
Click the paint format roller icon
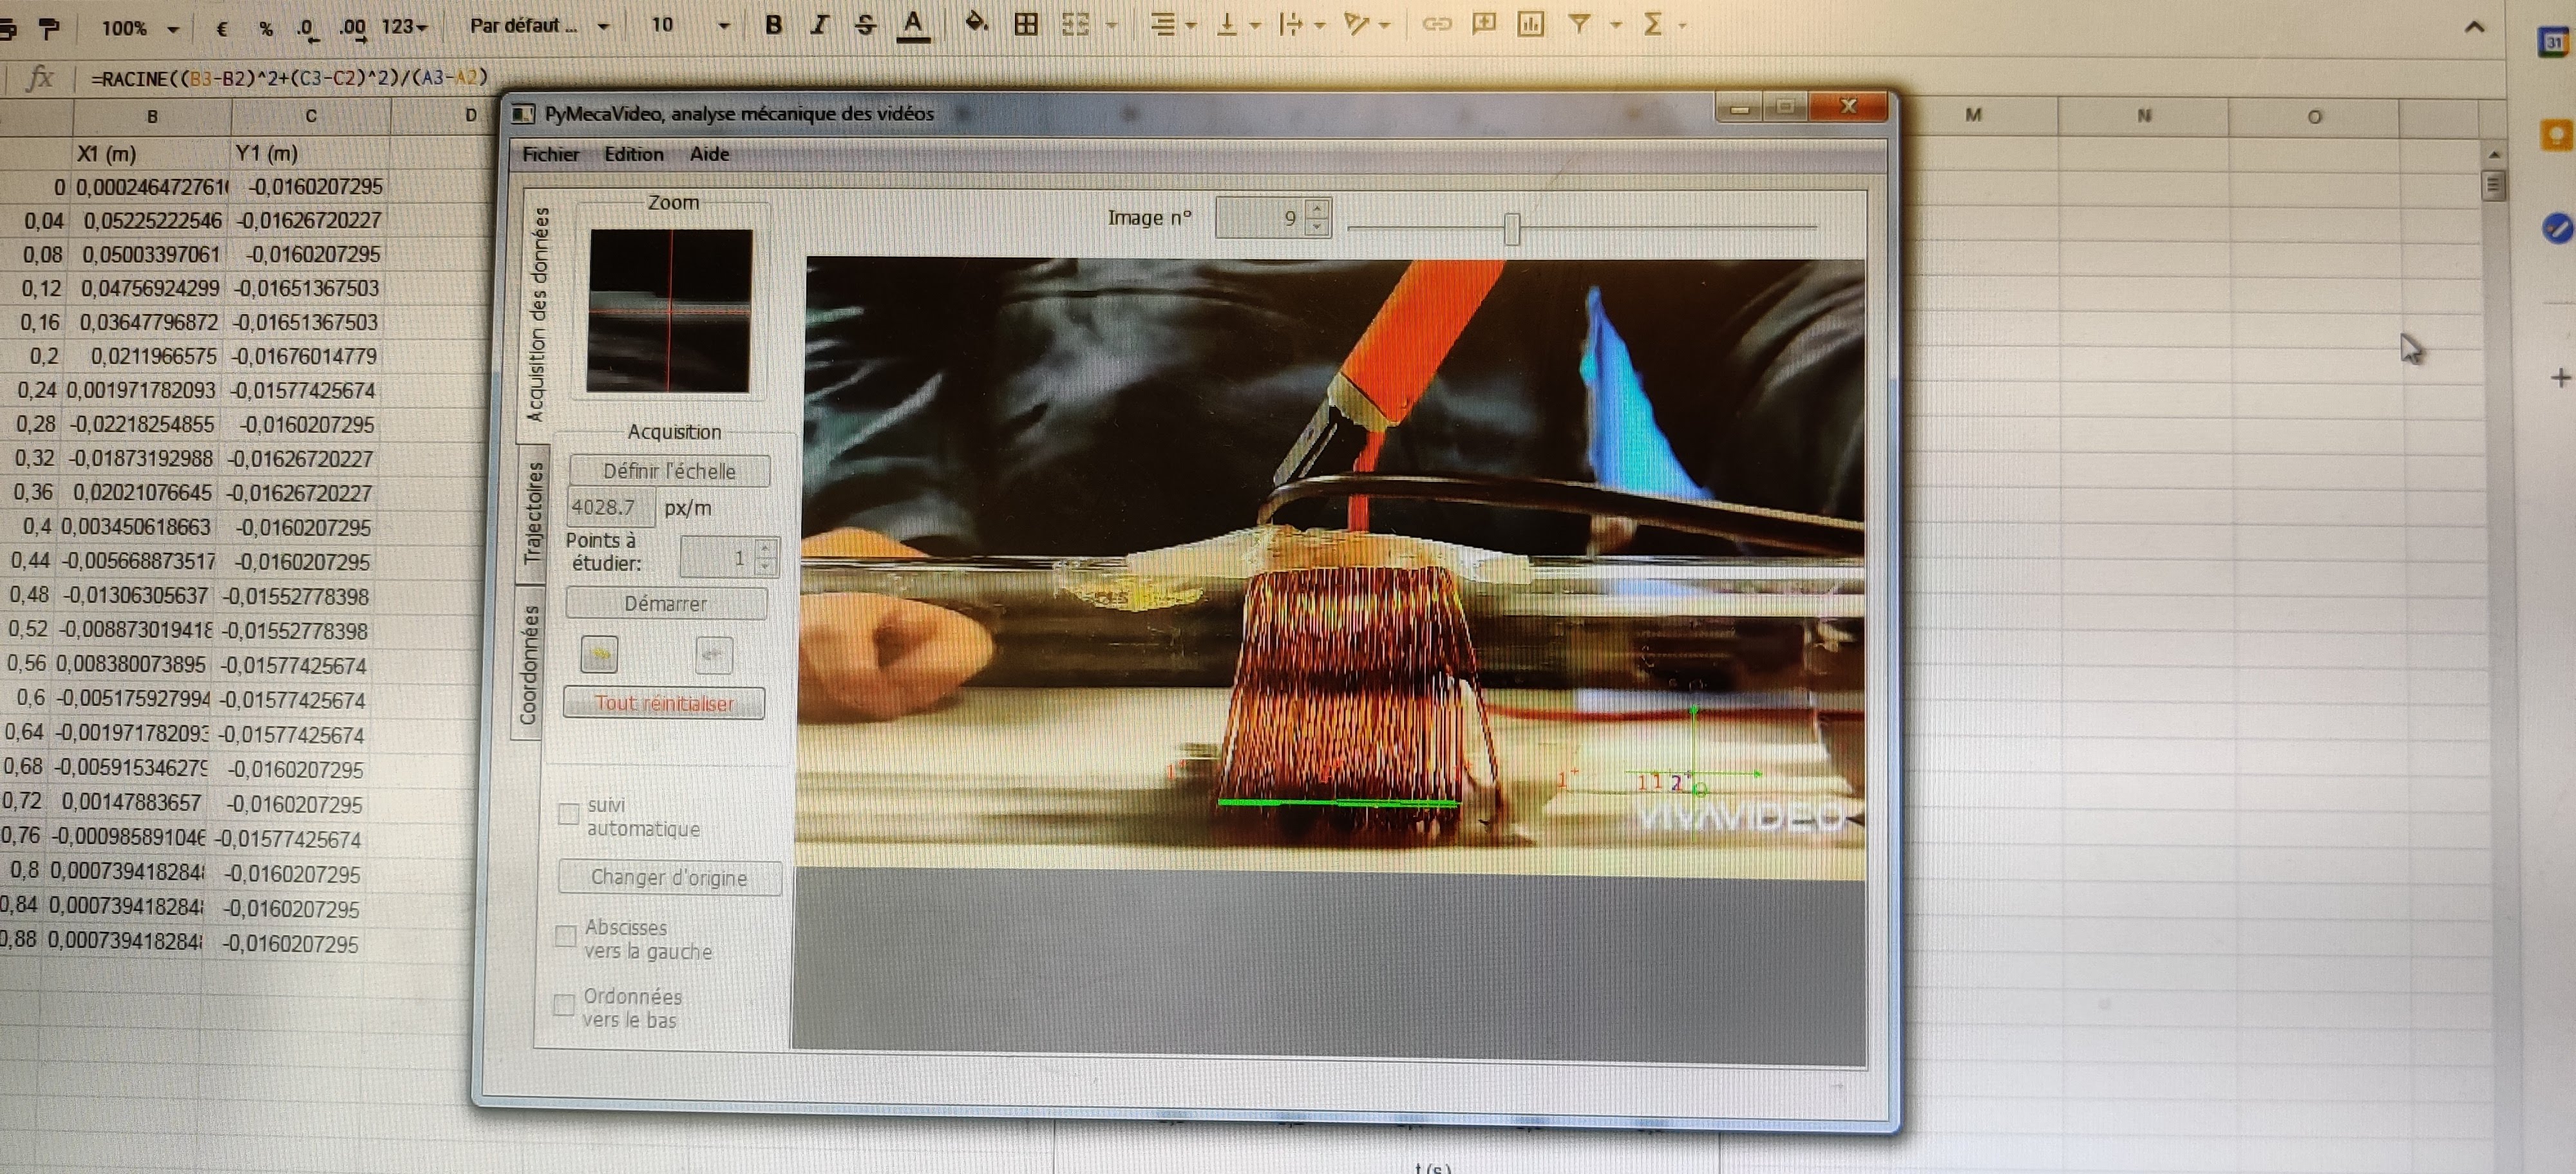[x=48, y=28]
